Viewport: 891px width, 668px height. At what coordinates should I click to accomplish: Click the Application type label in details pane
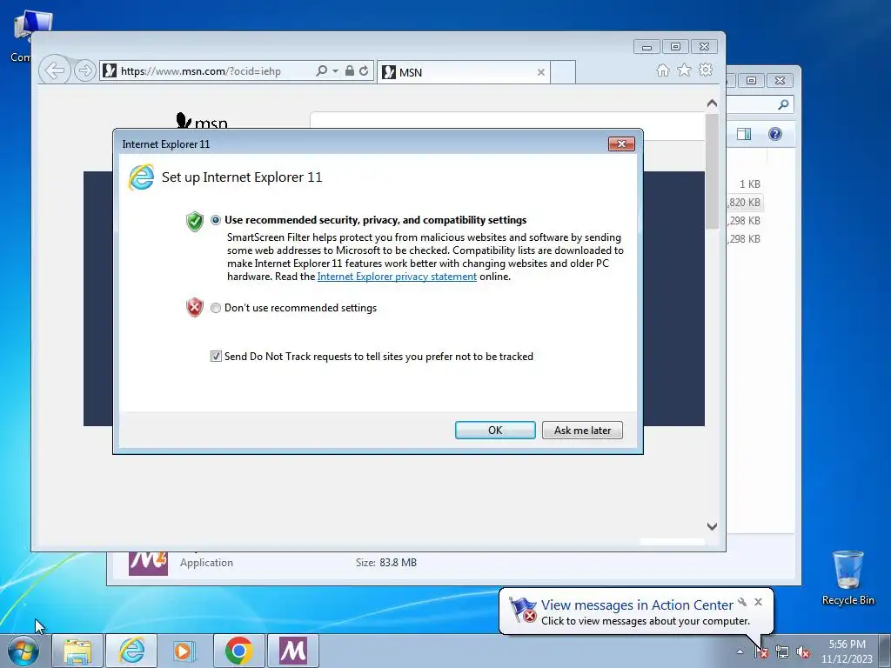(206, 563)
